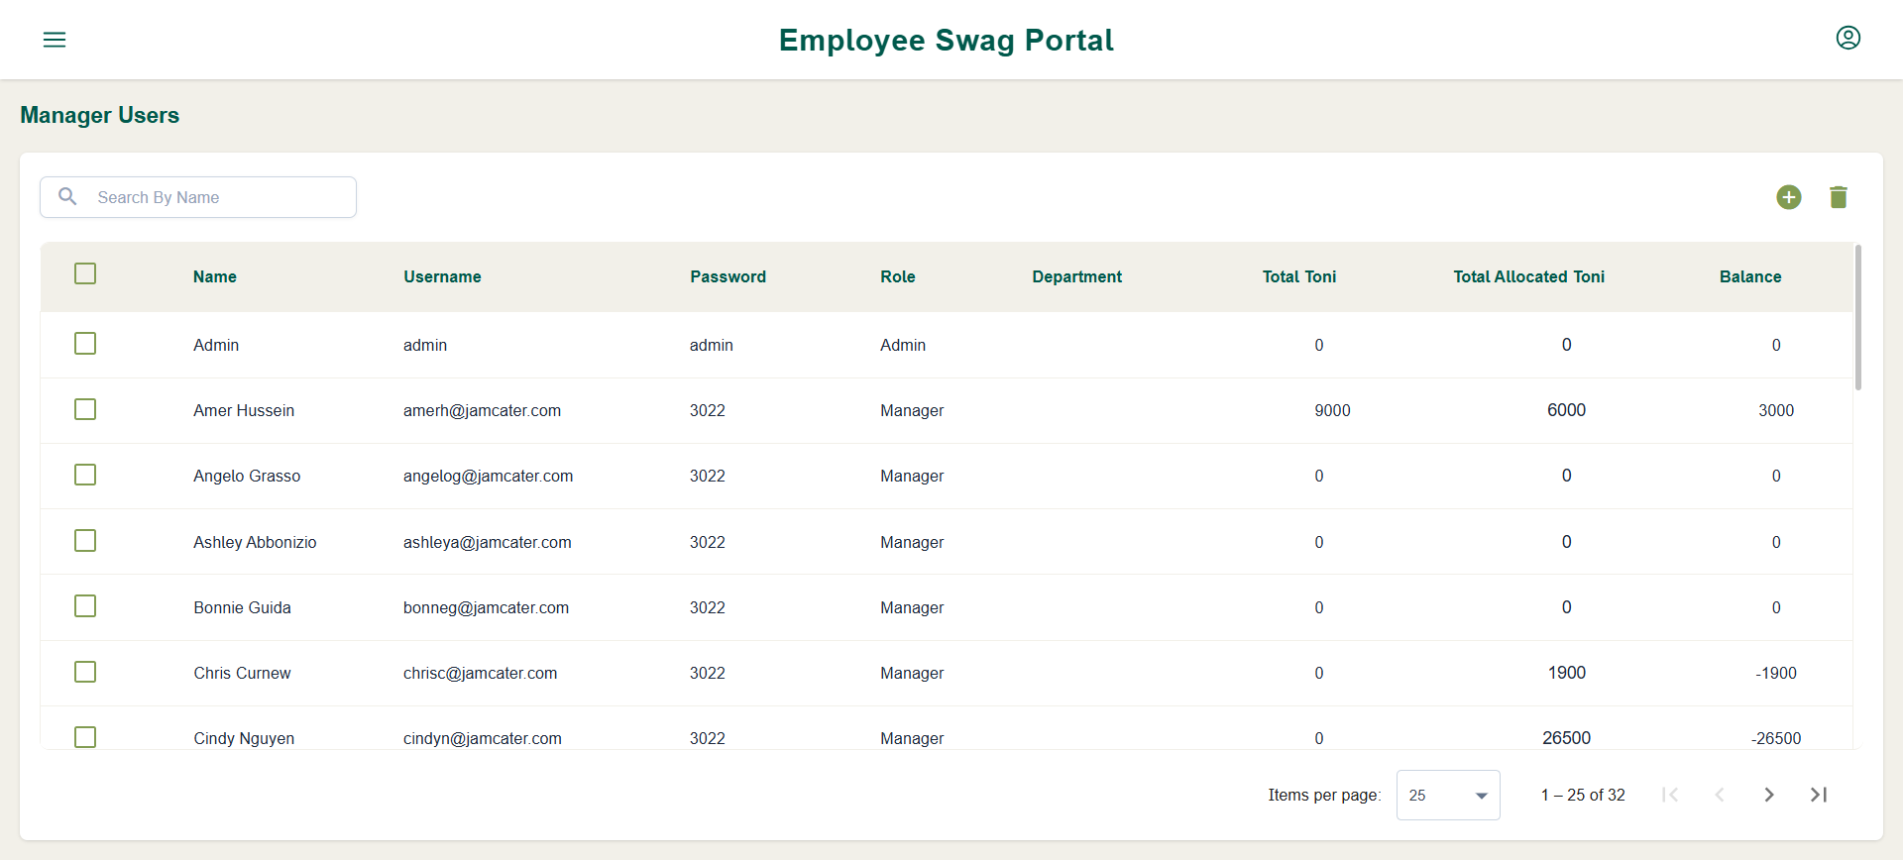Select the Chris Curnew row checkbox
This screenshot has height=860, width=1903.
tap(85, 672)
